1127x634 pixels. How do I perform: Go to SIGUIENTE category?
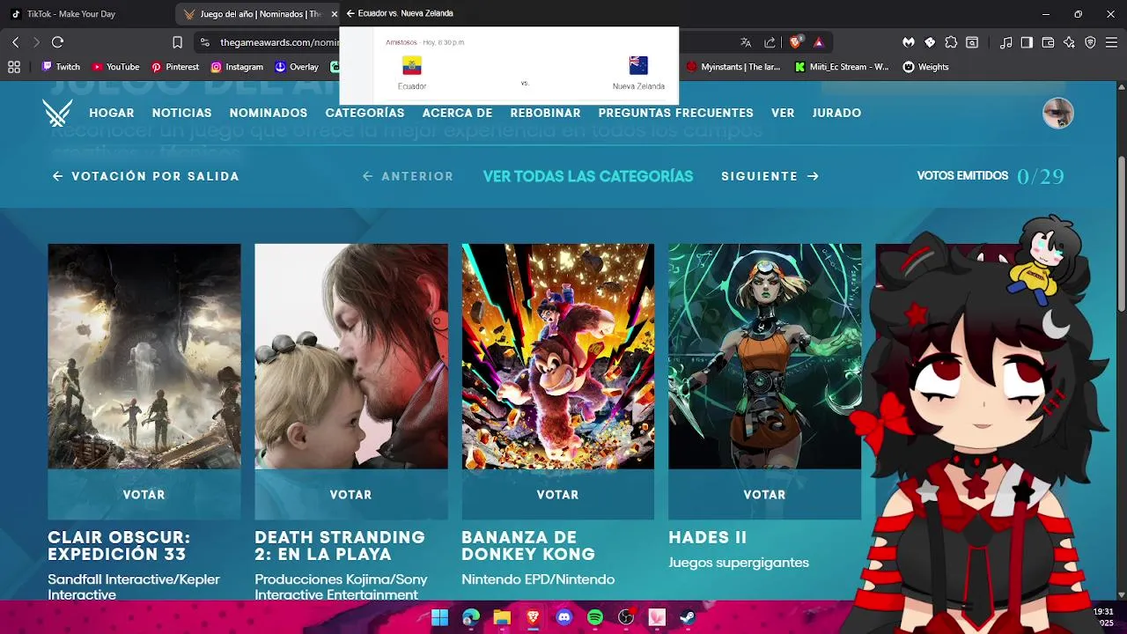coord(770,176)
